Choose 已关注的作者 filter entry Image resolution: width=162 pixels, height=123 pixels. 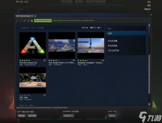pyautogui.click(x=114, y=51)
